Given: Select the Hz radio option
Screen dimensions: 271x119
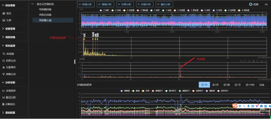Looking at the screenshot, I should click(x=264, y=4).
